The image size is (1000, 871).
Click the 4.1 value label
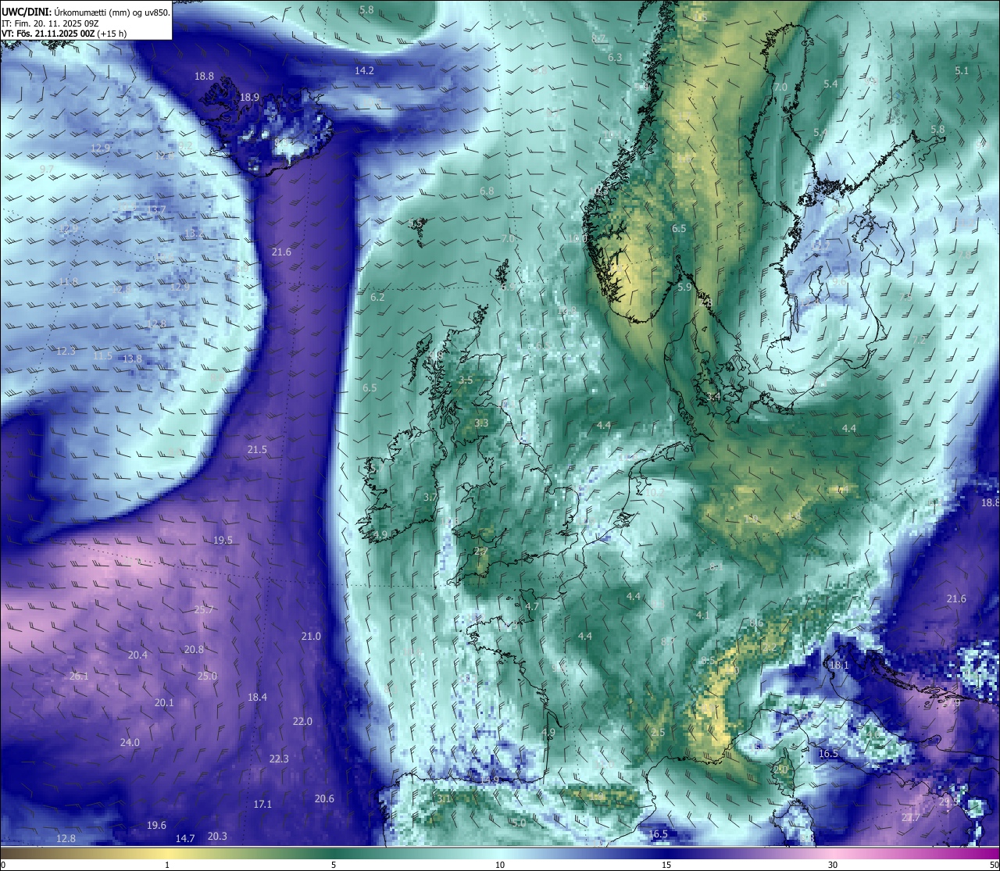(702, 616)
